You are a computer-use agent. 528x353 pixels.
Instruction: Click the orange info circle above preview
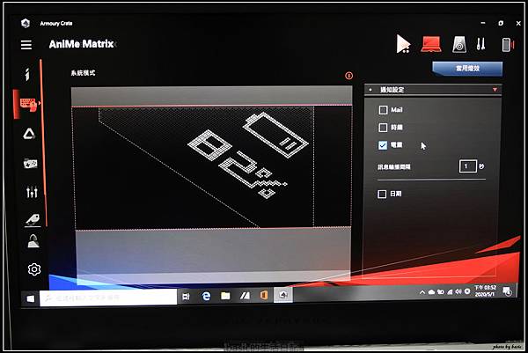coord(348,76)
